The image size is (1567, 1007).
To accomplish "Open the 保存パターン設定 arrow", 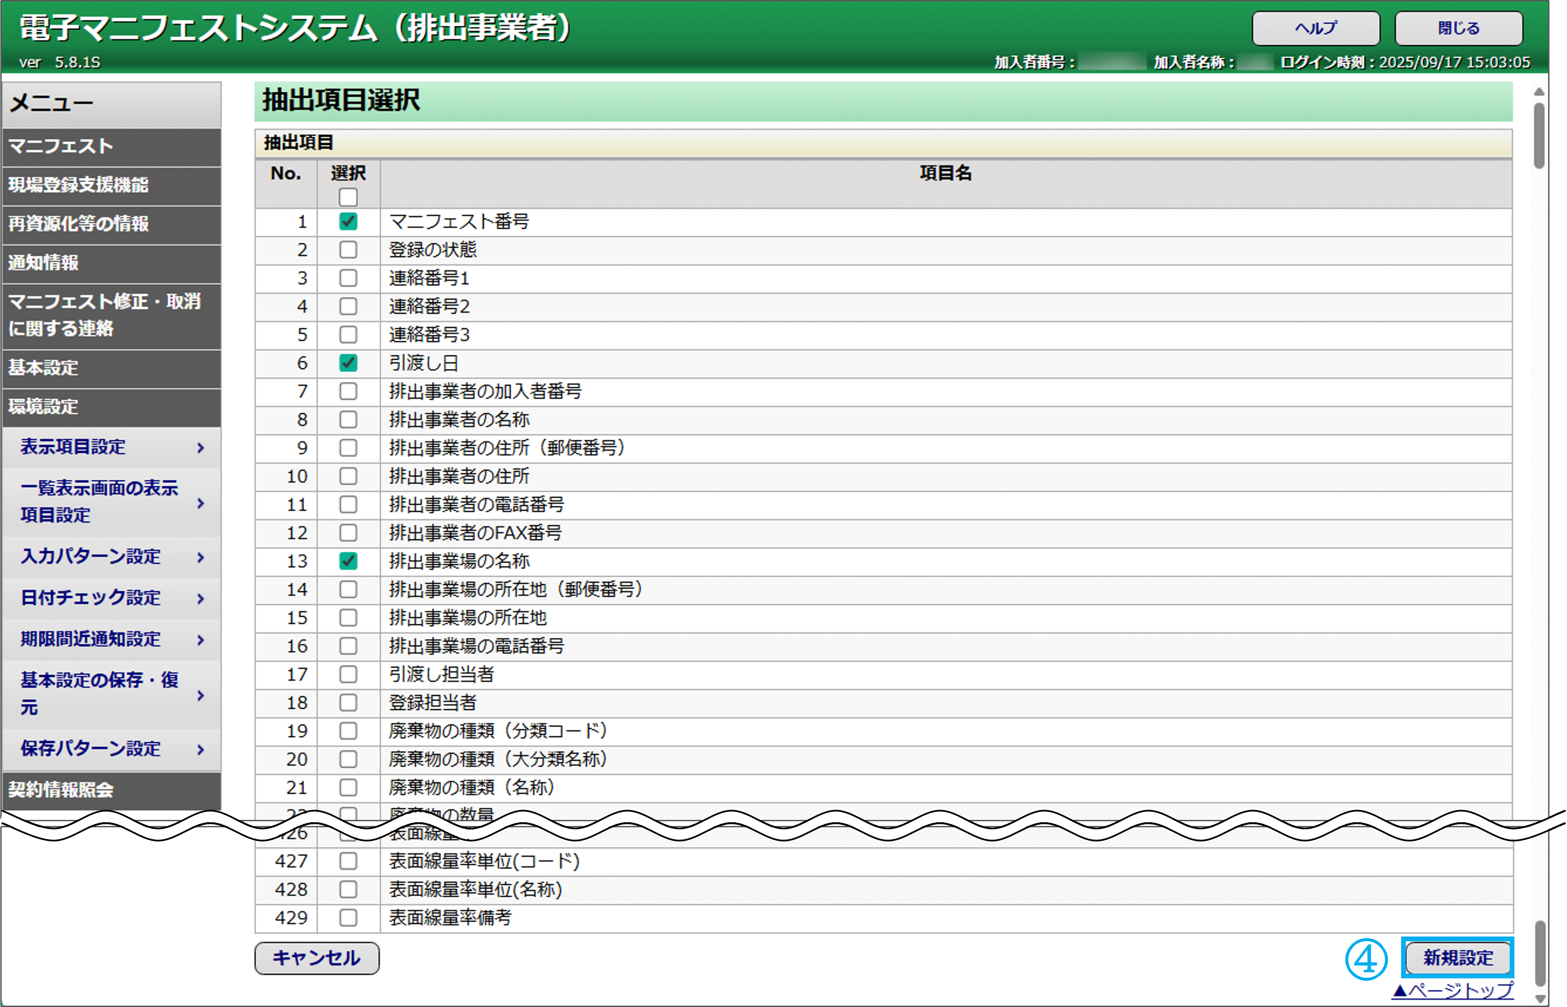I will [201, 749].
